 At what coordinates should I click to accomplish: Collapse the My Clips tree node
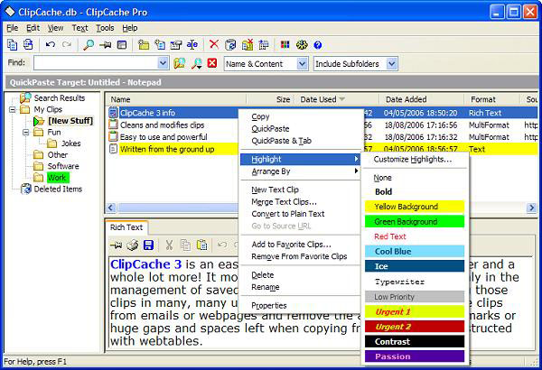click(x=13, y=110)
